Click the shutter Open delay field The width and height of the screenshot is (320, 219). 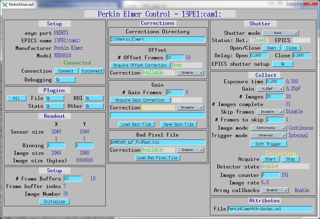[x=259, y=55]
